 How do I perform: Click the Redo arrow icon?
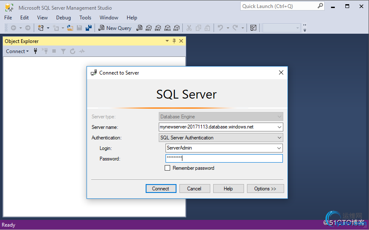click(235, 28)
